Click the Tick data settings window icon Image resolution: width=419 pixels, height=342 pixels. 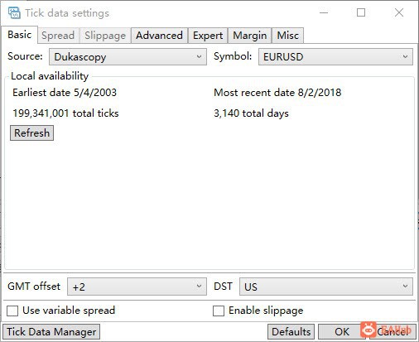coord(14,12)
